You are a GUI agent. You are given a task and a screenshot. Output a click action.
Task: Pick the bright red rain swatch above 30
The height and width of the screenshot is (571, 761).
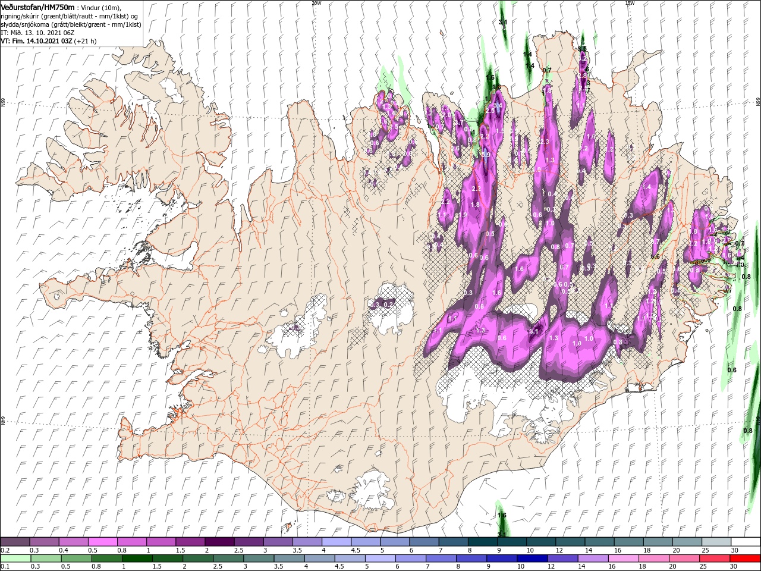tap(744, 559)
